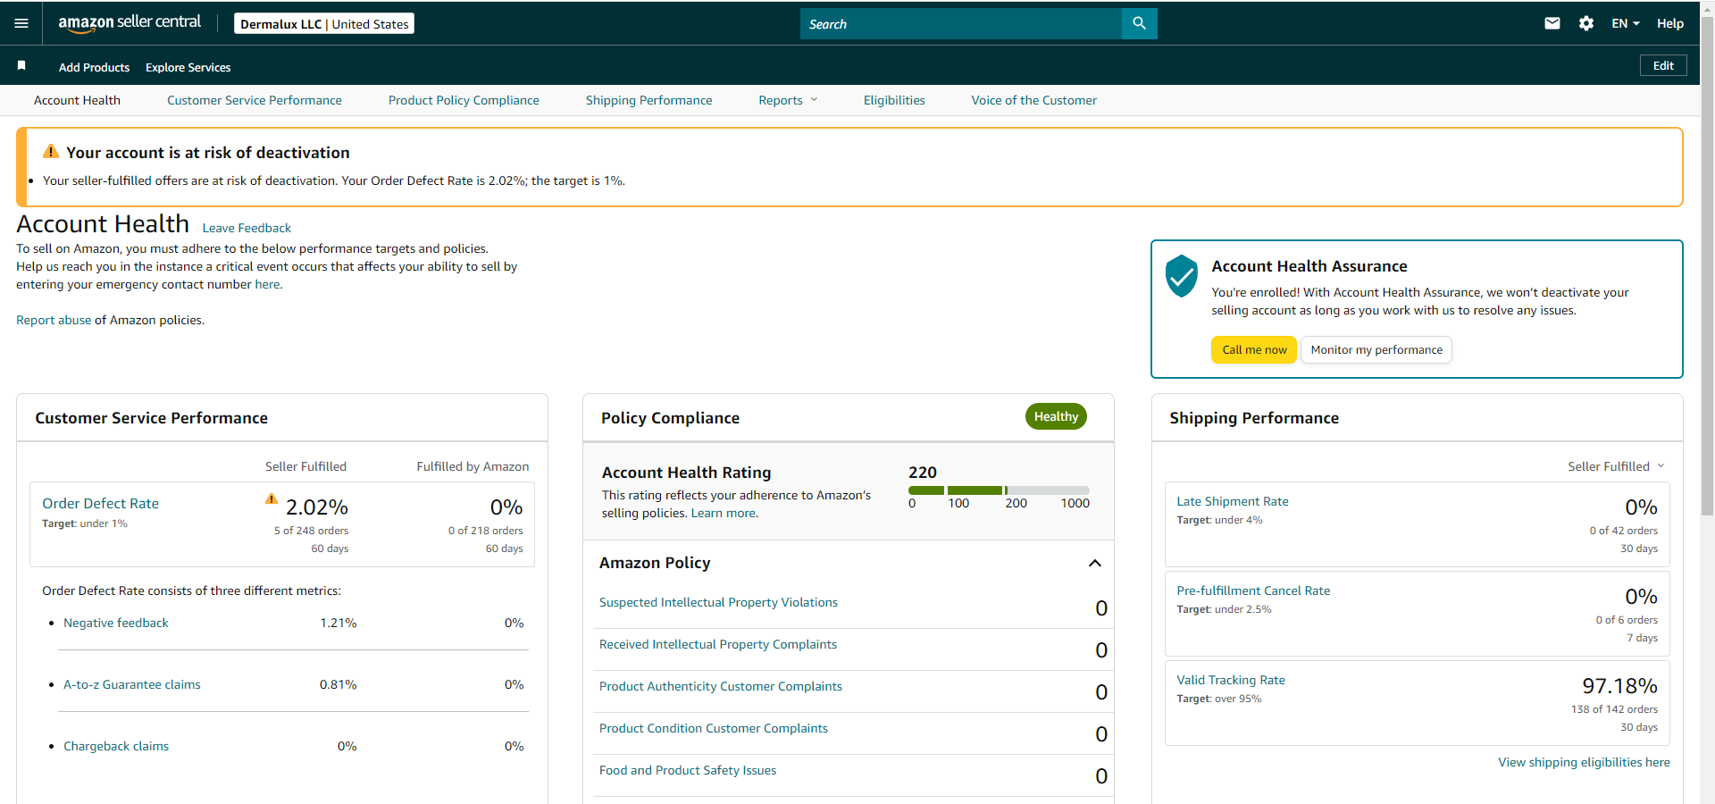1715x804 pixels.
Task: Open the Eligibilities tab
Action: (894, 100)
